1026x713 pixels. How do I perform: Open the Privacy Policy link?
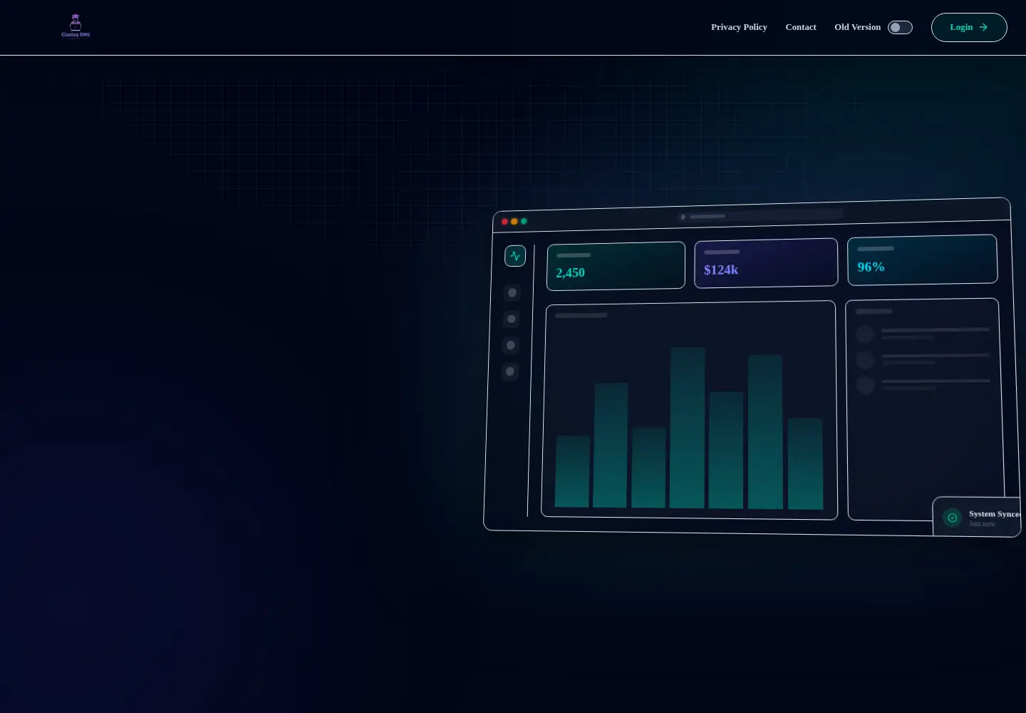point(739,27)
